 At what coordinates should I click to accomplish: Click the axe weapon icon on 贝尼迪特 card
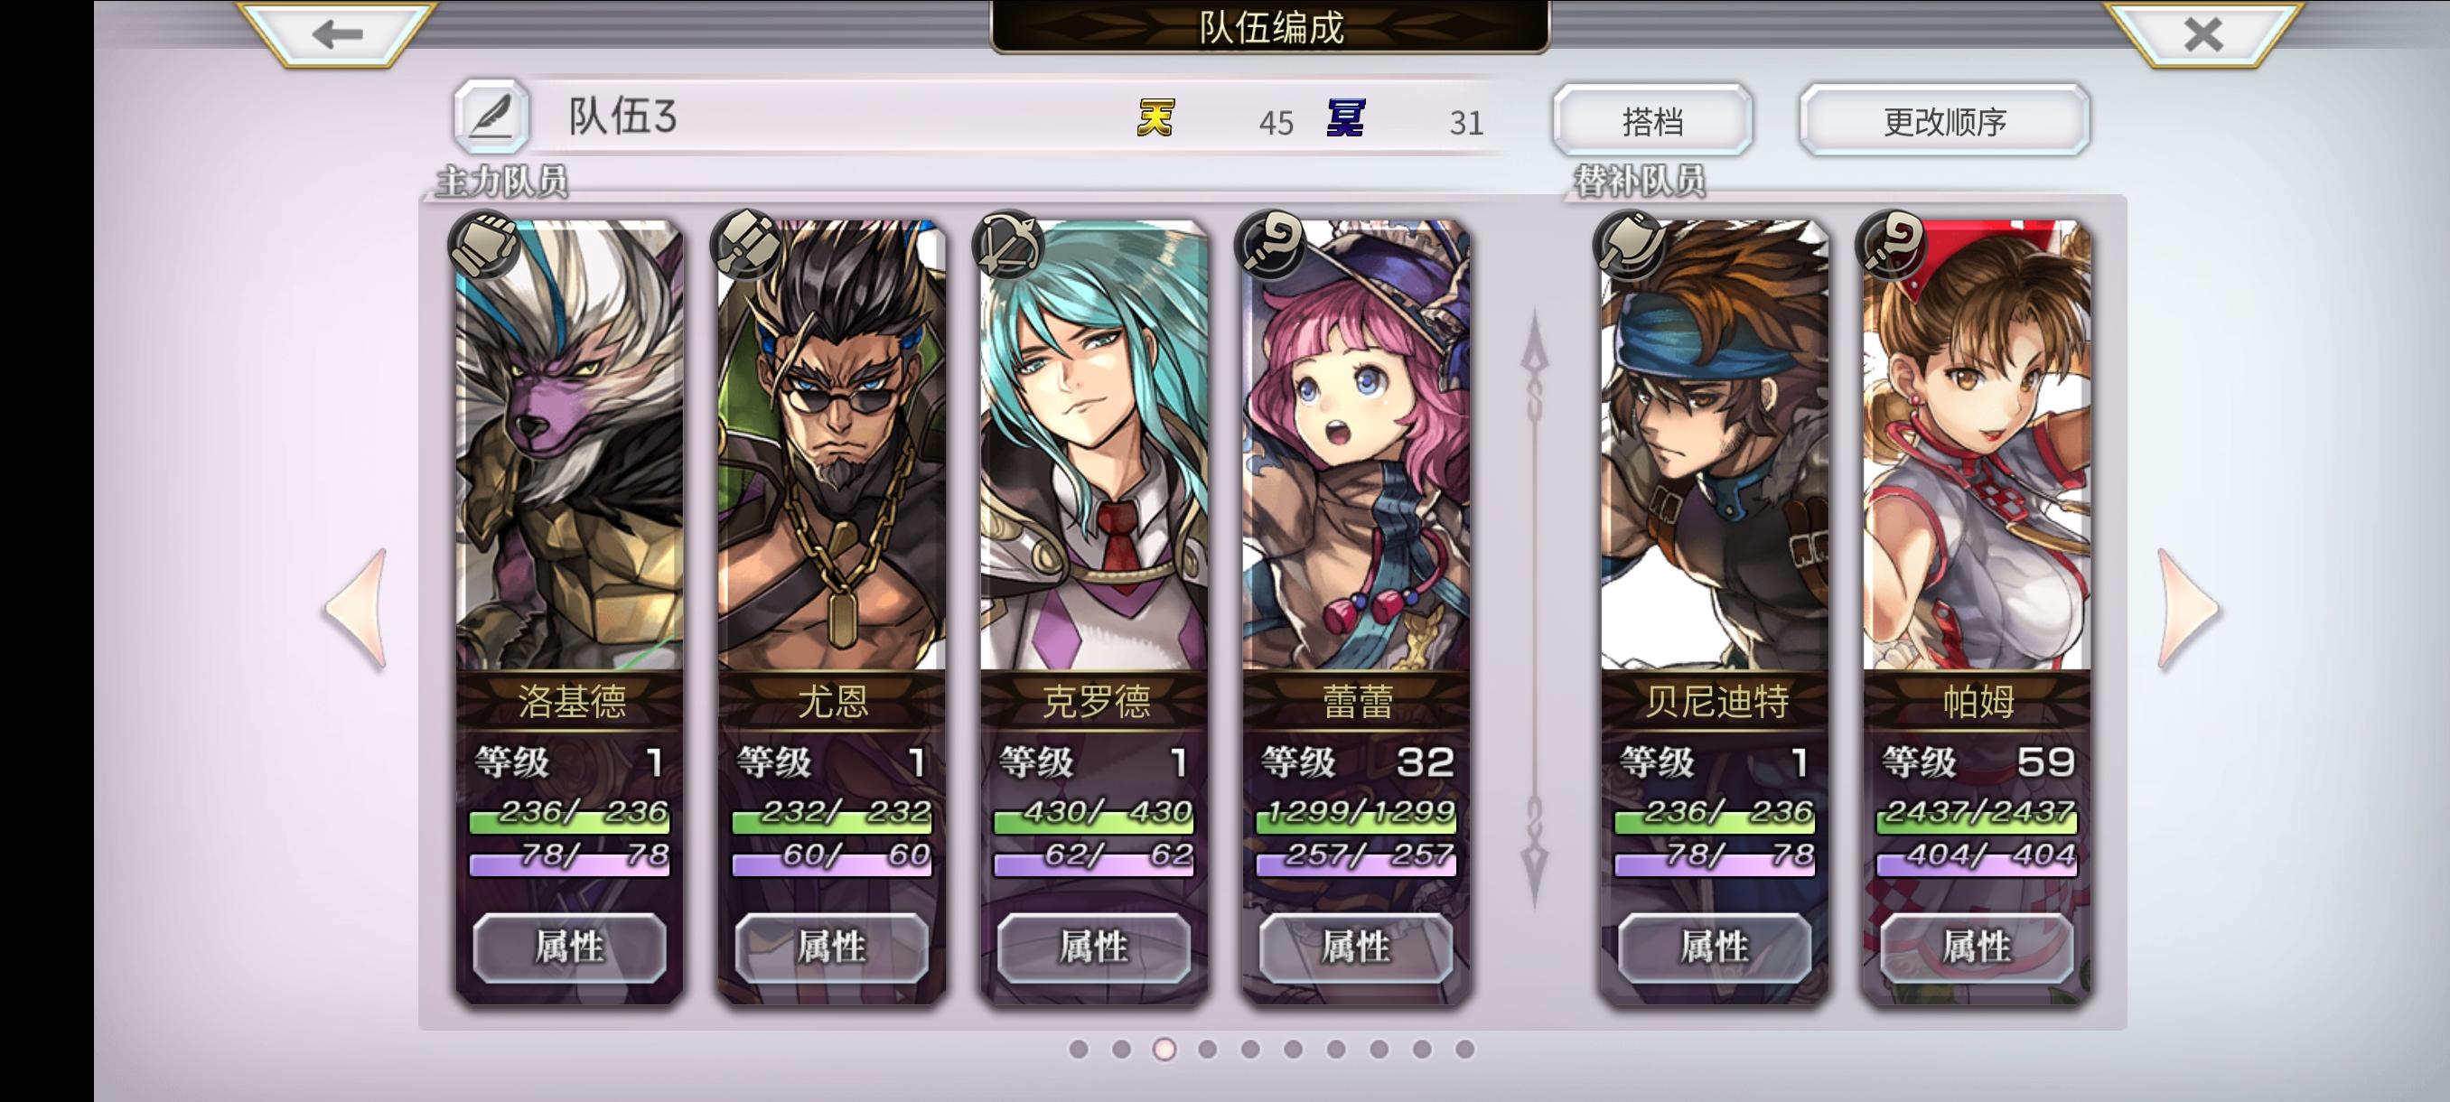(1630, 242)
